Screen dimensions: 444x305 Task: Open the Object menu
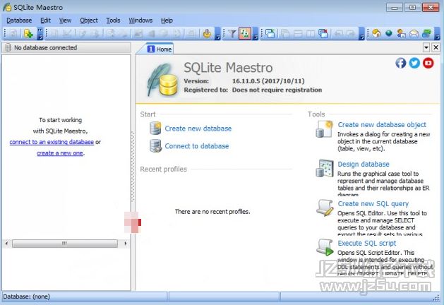(89, 20)
